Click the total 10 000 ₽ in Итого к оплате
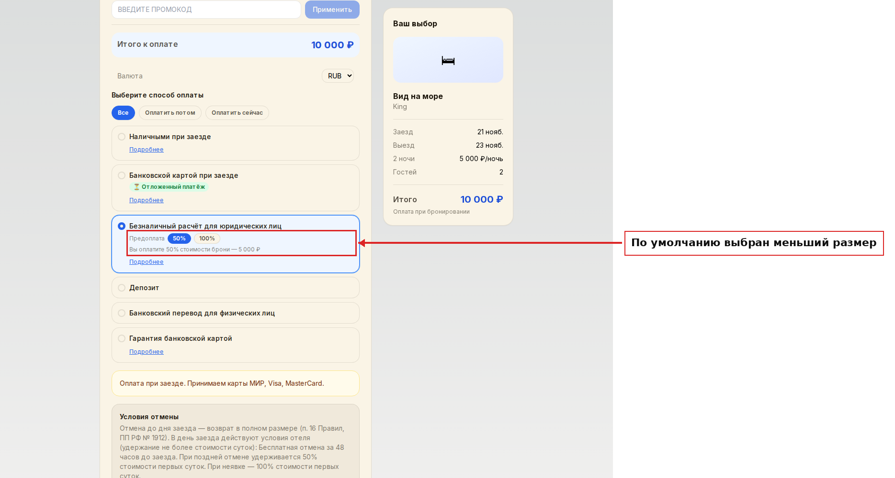Viewport: 895px width, 478px height. [x=332, y=45]
